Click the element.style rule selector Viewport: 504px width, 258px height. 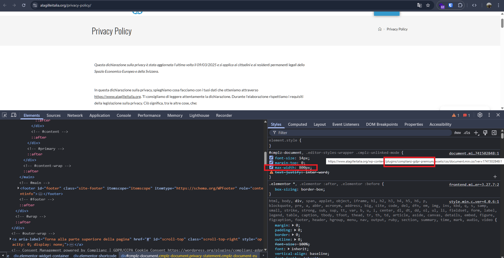pos(283,140)
